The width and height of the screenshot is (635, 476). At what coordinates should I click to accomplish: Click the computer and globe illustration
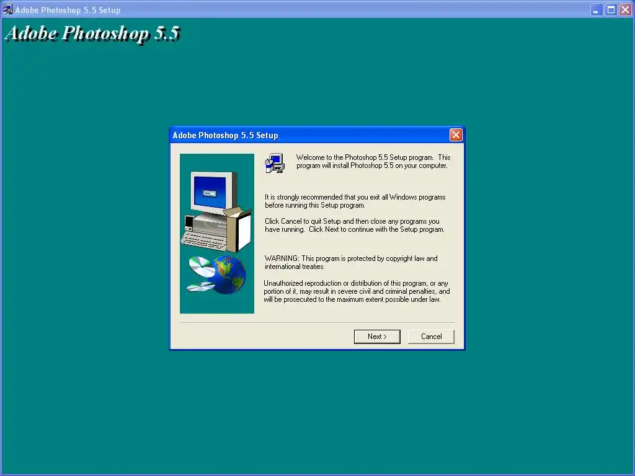(x=217, y=234)
